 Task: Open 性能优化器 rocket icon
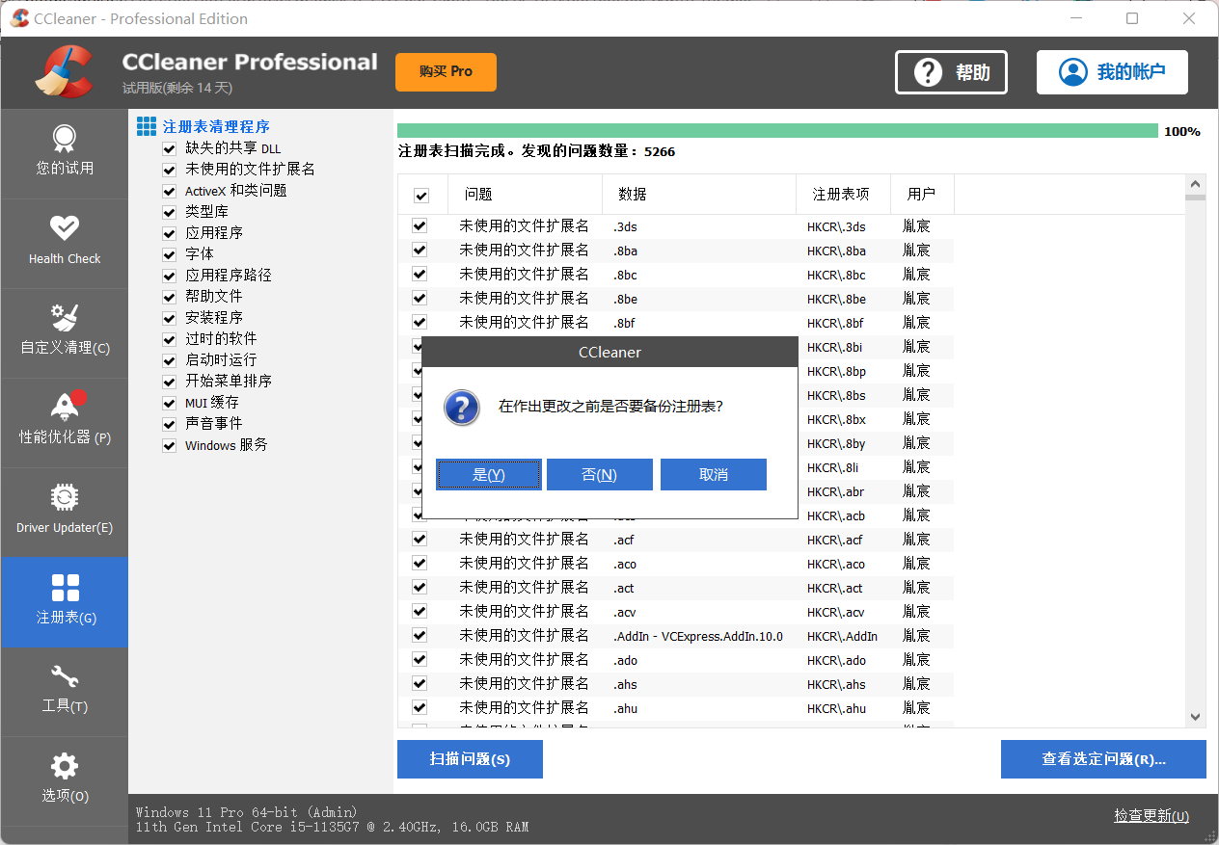pyautogui.click(x=67, y=405)
